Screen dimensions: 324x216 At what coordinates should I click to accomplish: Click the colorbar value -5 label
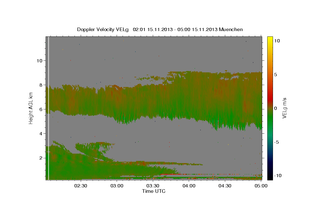pyautogui.click(x=276, y=142)
